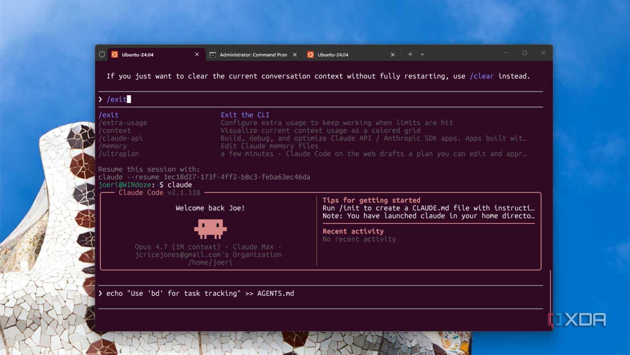The image size is (630, 355).
Task: Click the Welcome back Joe! text
Action: 210,208
